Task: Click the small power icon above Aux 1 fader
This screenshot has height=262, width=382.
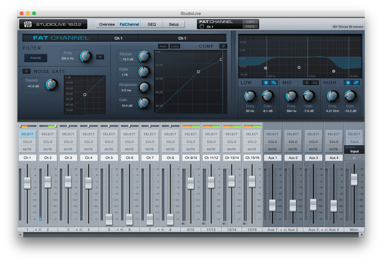Action: pos(265,165)
